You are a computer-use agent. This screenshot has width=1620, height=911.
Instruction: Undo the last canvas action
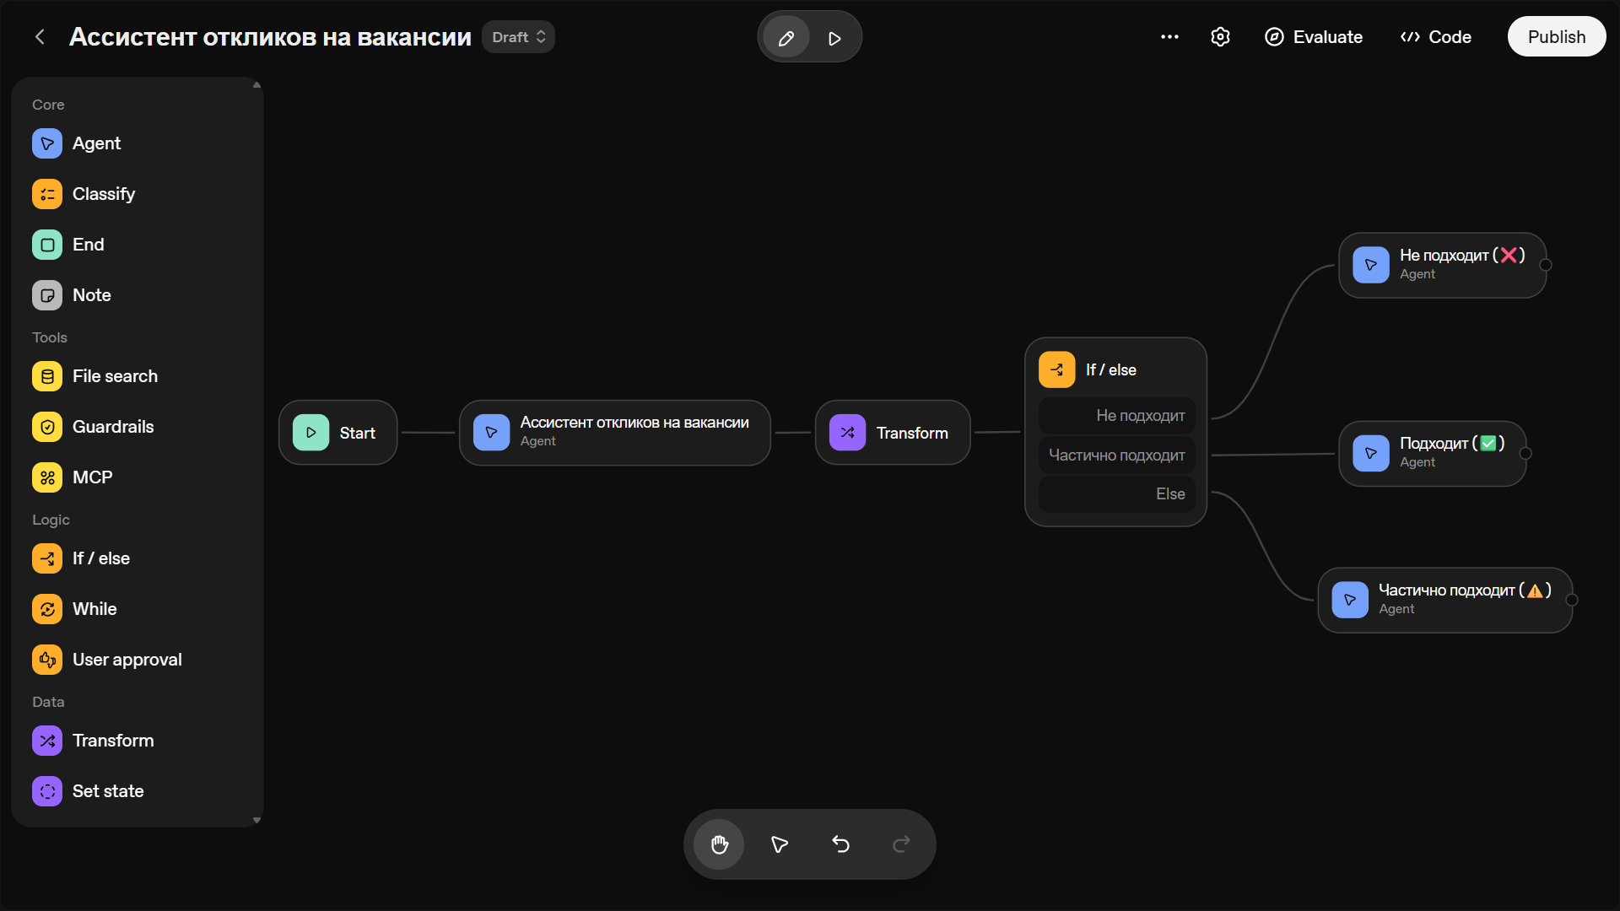coord(840,844)
